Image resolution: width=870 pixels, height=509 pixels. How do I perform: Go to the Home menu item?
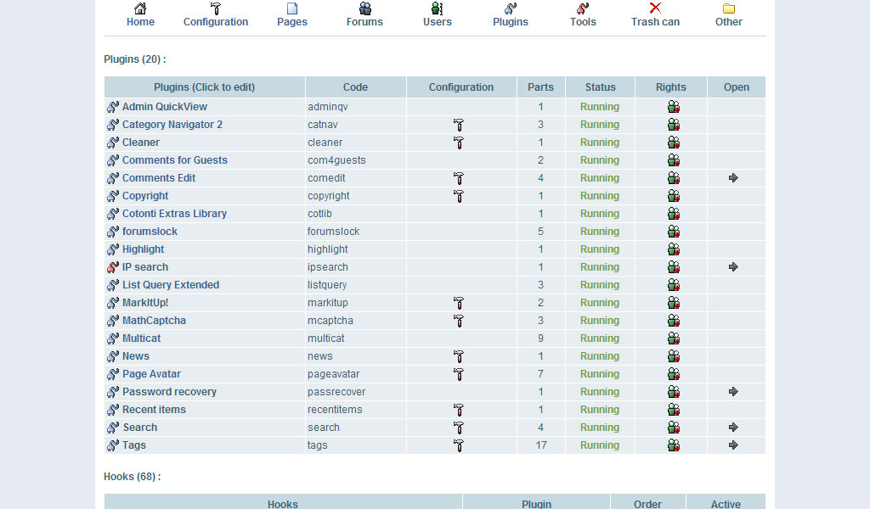point(140,15)
